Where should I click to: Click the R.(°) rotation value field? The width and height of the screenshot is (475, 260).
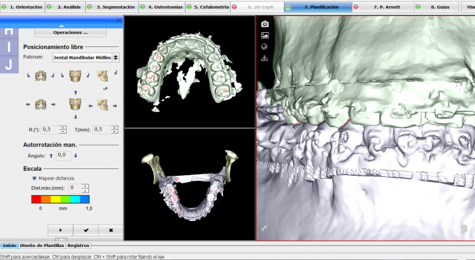click(x=50, y=129)
